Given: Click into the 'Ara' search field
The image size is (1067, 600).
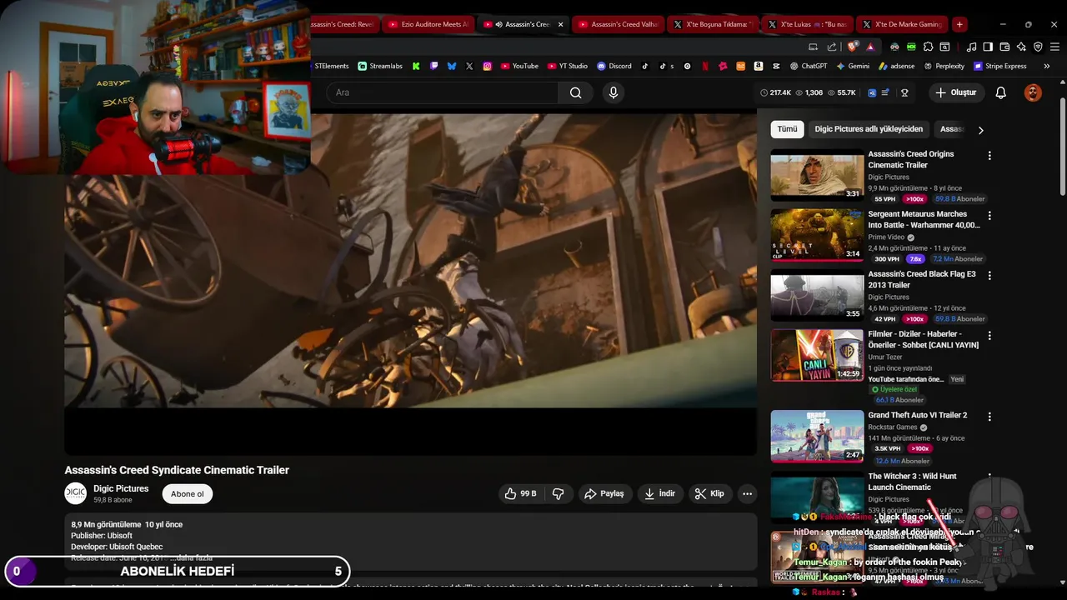Looking at the screenshot, I should point(442,92).
